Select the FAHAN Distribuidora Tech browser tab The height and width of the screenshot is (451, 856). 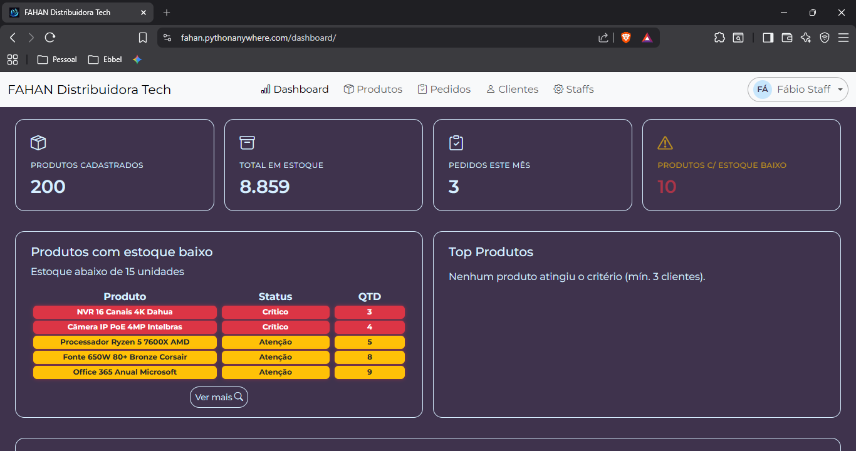coord(79,13)
